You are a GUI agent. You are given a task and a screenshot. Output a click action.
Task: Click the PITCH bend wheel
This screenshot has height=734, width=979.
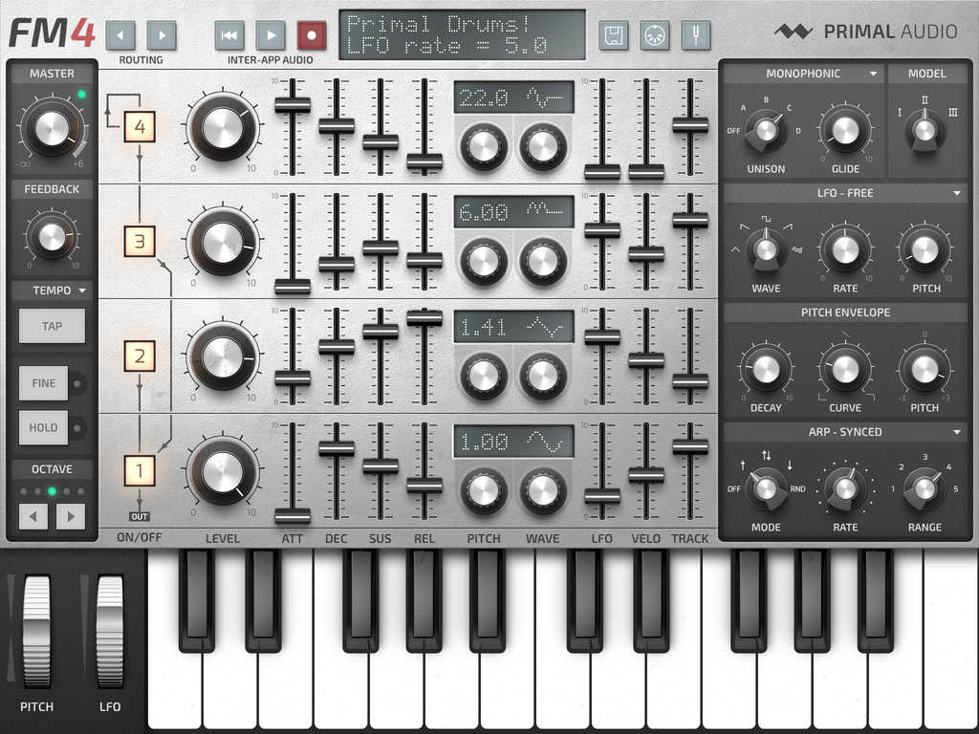(x=37, y=631)
